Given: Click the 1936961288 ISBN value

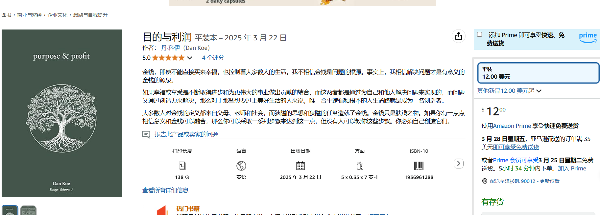Looking at the screenshot, I should click(419, 177).
